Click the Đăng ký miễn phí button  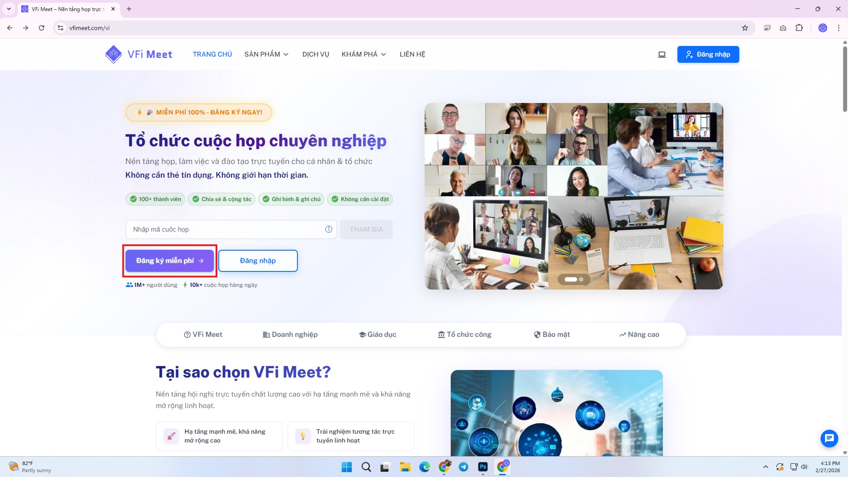click(169, 261)
